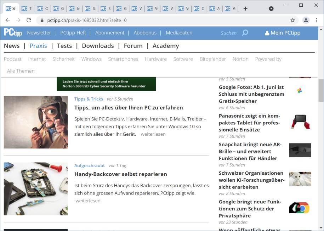Open Mein PCtipp account link

[283, 33]
